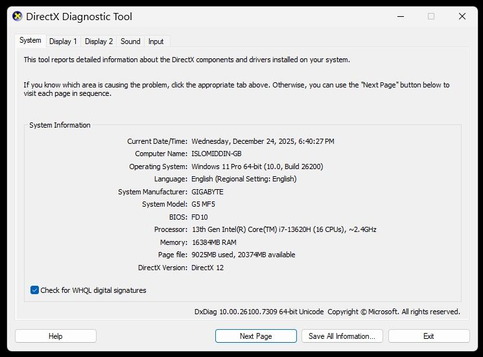
Task: Click Save All Information button
Action: (342, 336)
